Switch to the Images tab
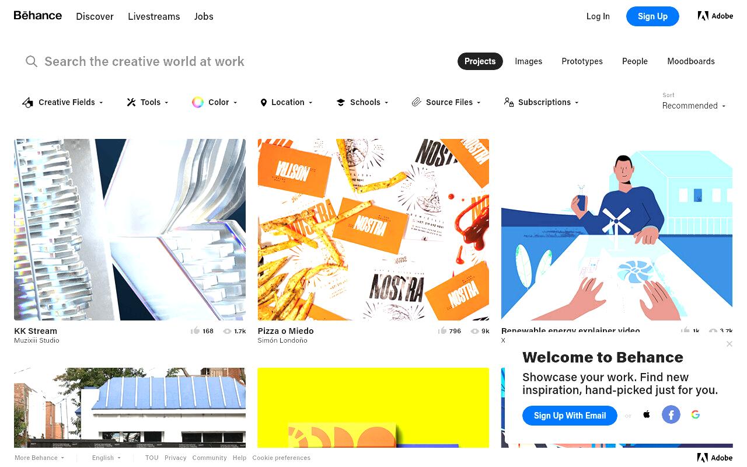Image resolution: width=747 pixels, height=467 pixels. 529,61
